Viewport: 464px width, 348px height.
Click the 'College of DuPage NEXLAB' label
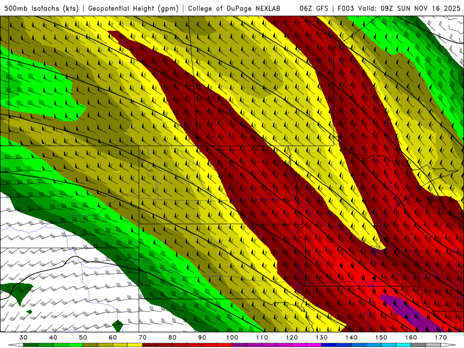pos(234,8)
